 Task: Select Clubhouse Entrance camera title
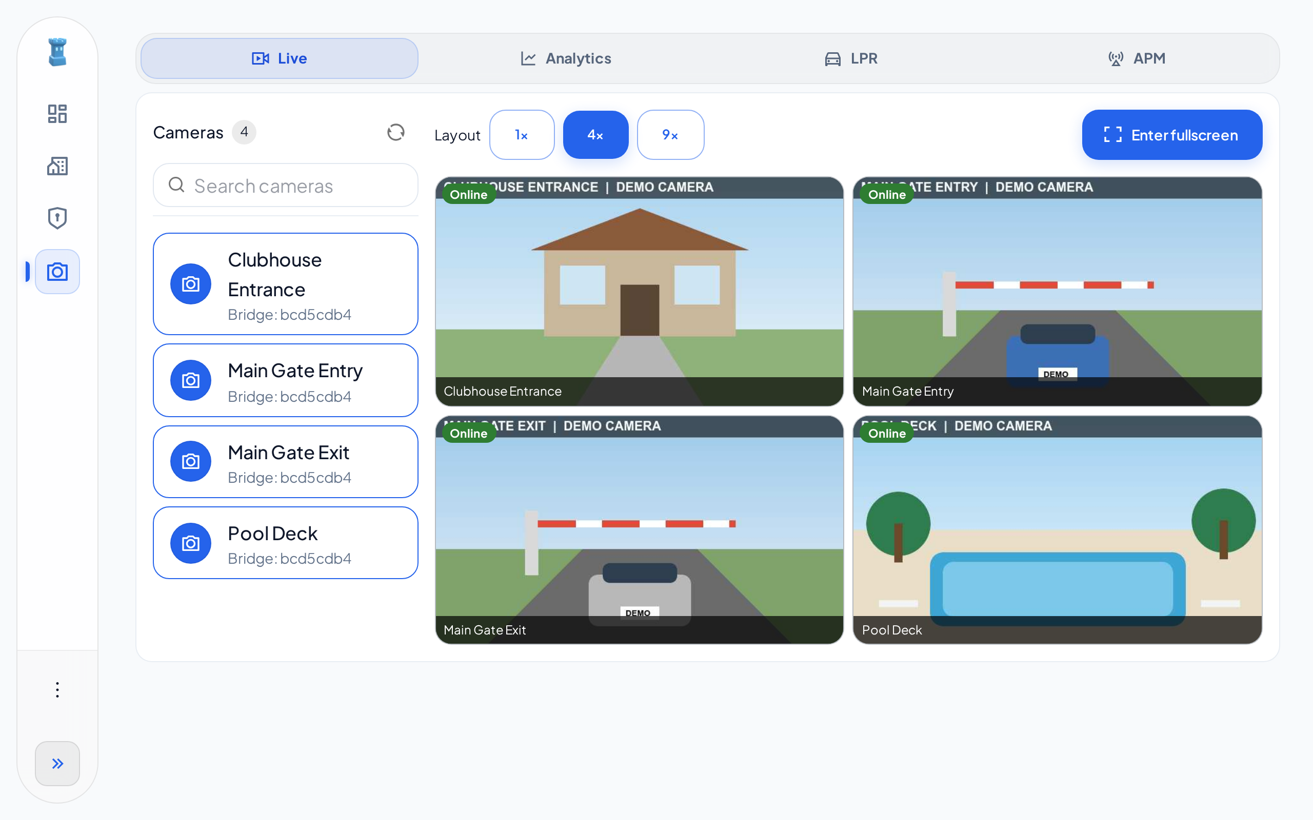274,275
